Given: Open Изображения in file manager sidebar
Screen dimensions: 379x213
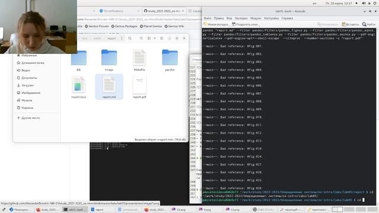Looking at the screenshot, I should (x=28, y=93).
